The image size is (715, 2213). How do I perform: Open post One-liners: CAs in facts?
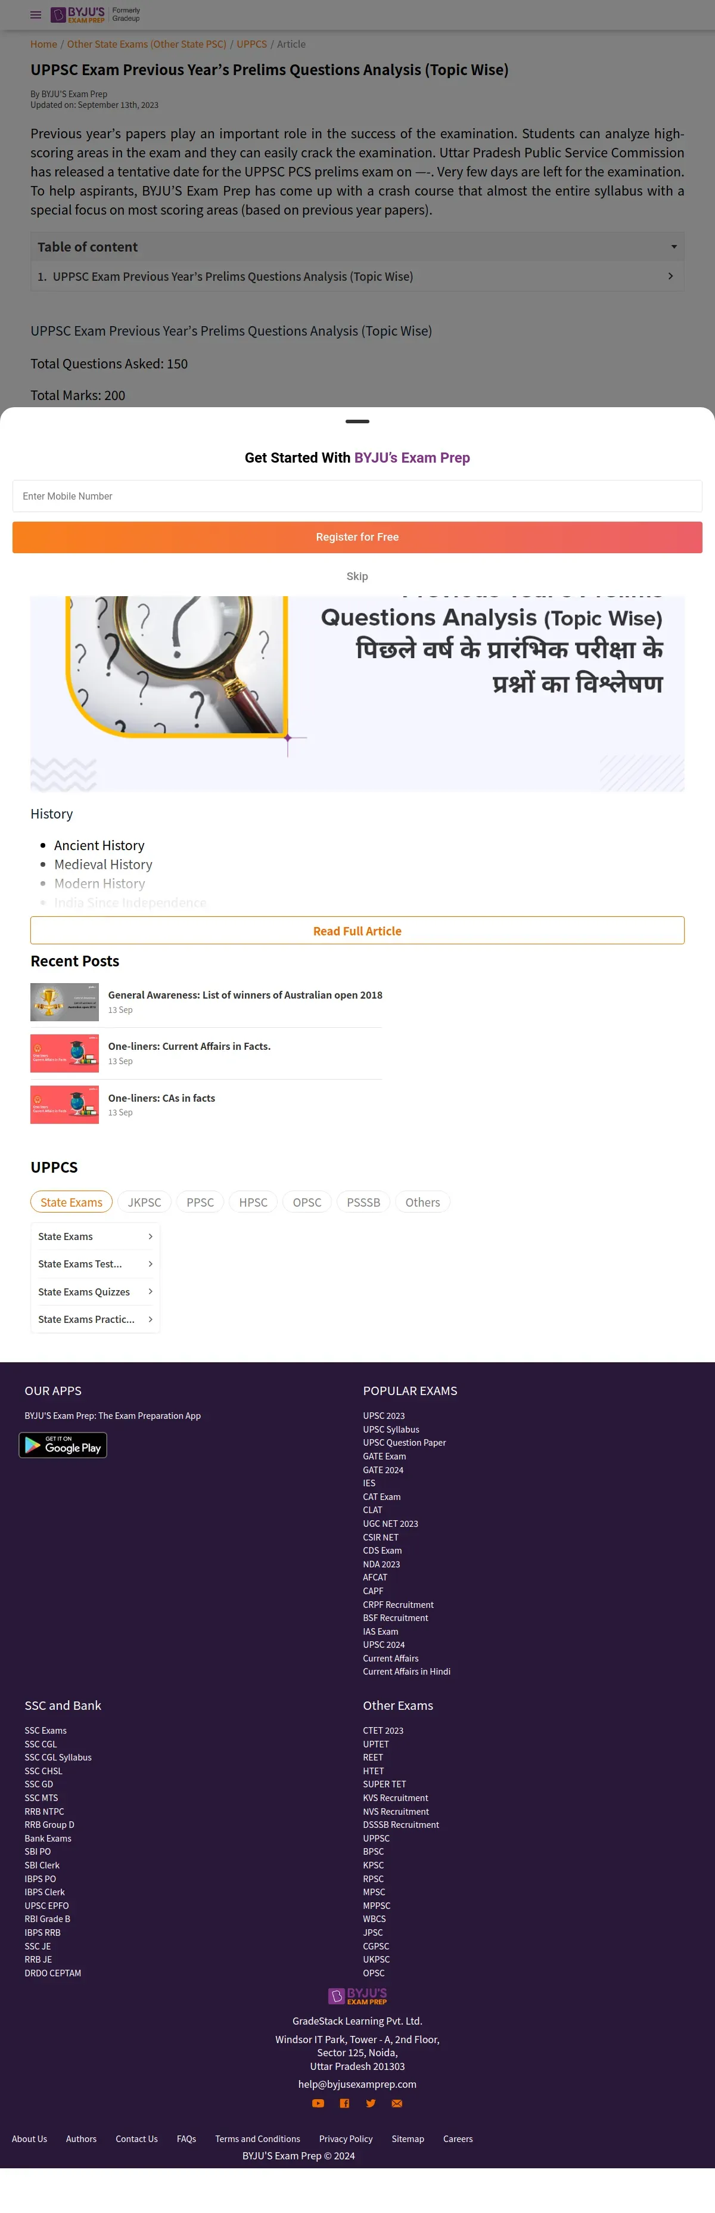coord(161,1098)
